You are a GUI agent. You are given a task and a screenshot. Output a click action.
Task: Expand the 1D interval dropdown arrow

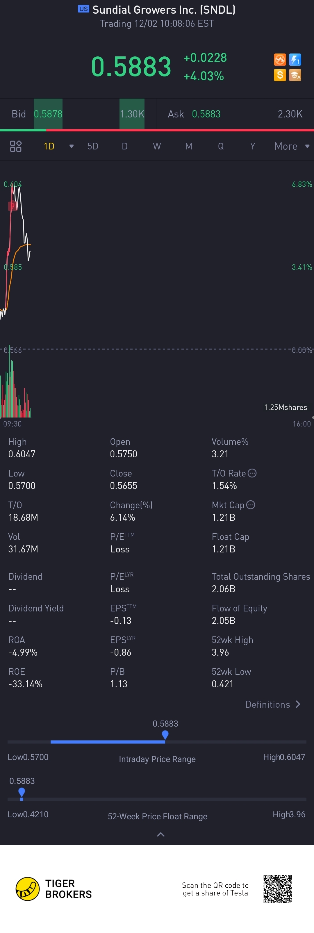coord(71,146)
